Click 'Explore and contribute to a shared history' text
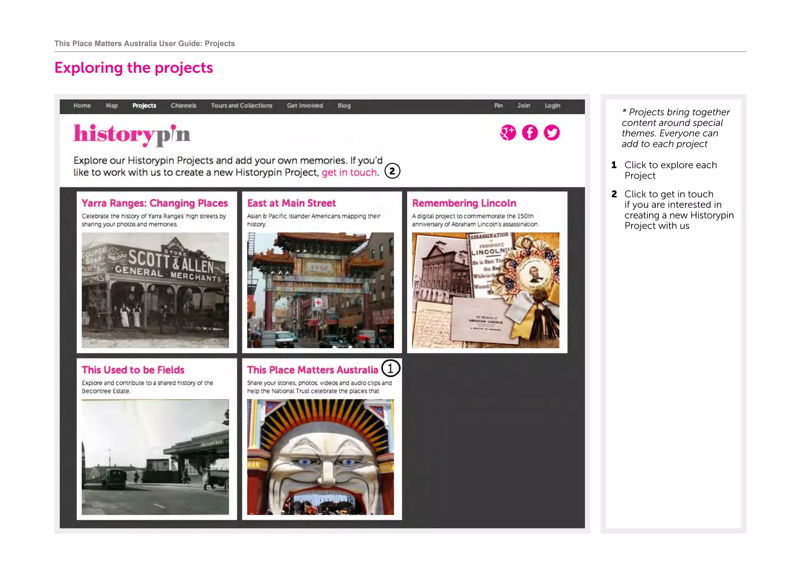The height and width of the screenshot is (572, 809). tap(147, 387)
